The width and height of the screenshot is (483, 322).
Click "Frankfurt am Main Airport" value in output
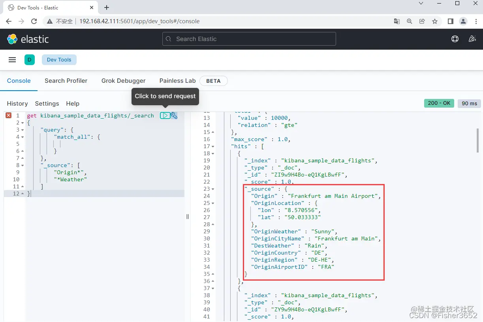point(333,196)
